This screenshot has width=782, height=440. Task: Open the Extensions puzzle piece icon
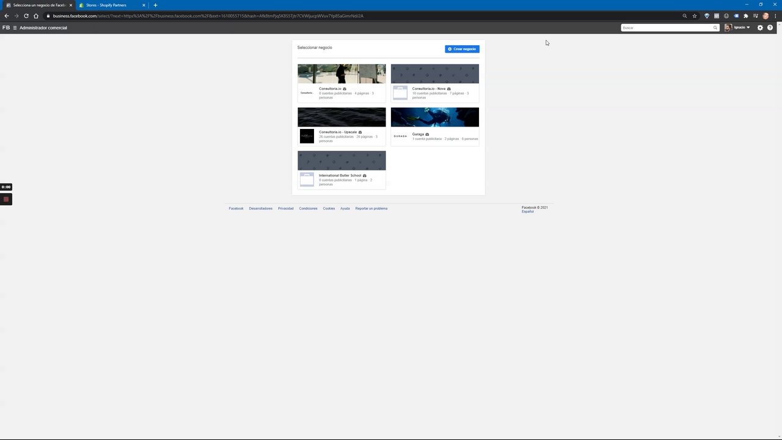click(746, 16)
